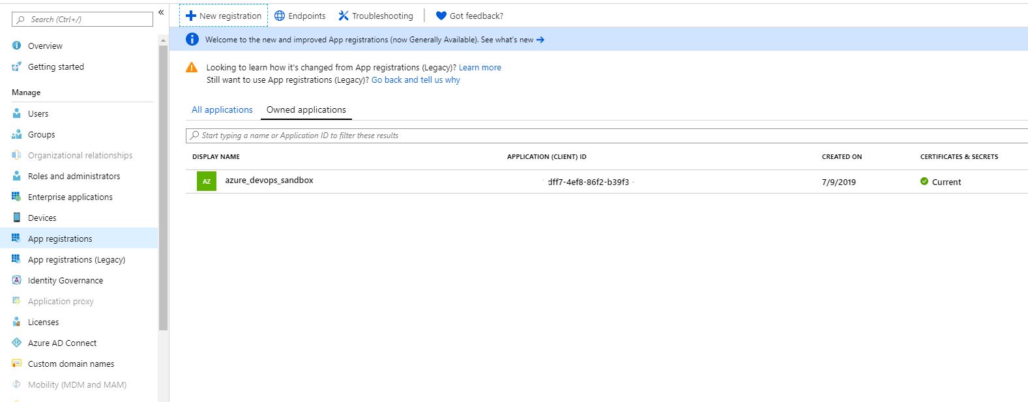
Task: Click the blue info banner icon
Action: [x=192, y=39]
